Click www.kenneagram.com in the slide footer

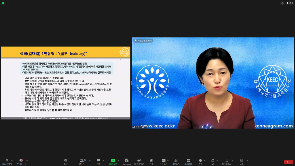[61, 118]
